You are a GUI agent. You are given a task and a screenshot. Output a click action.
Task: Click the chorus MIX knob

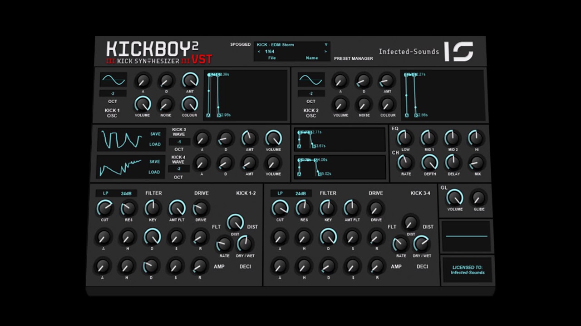point(477,162)
